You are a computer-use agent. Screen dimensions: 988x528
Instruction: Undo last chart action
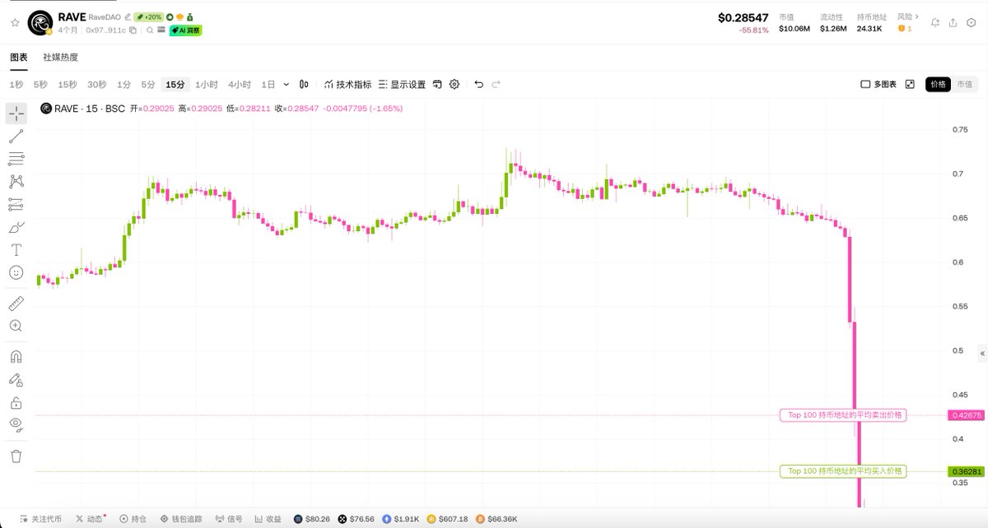[479, 84]
